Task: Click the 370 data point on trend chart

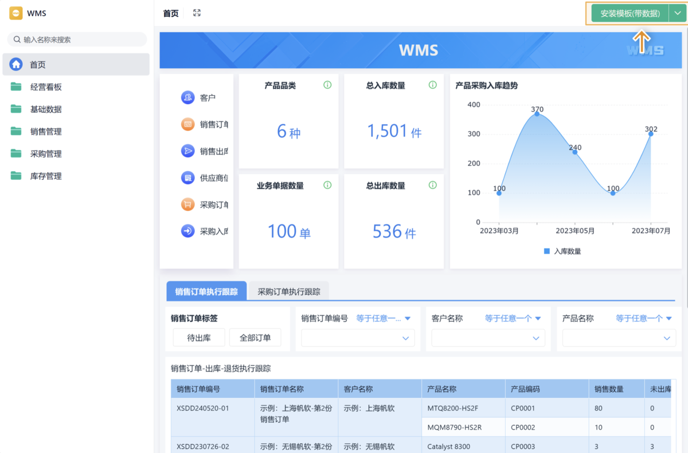Action: point(537,114)
